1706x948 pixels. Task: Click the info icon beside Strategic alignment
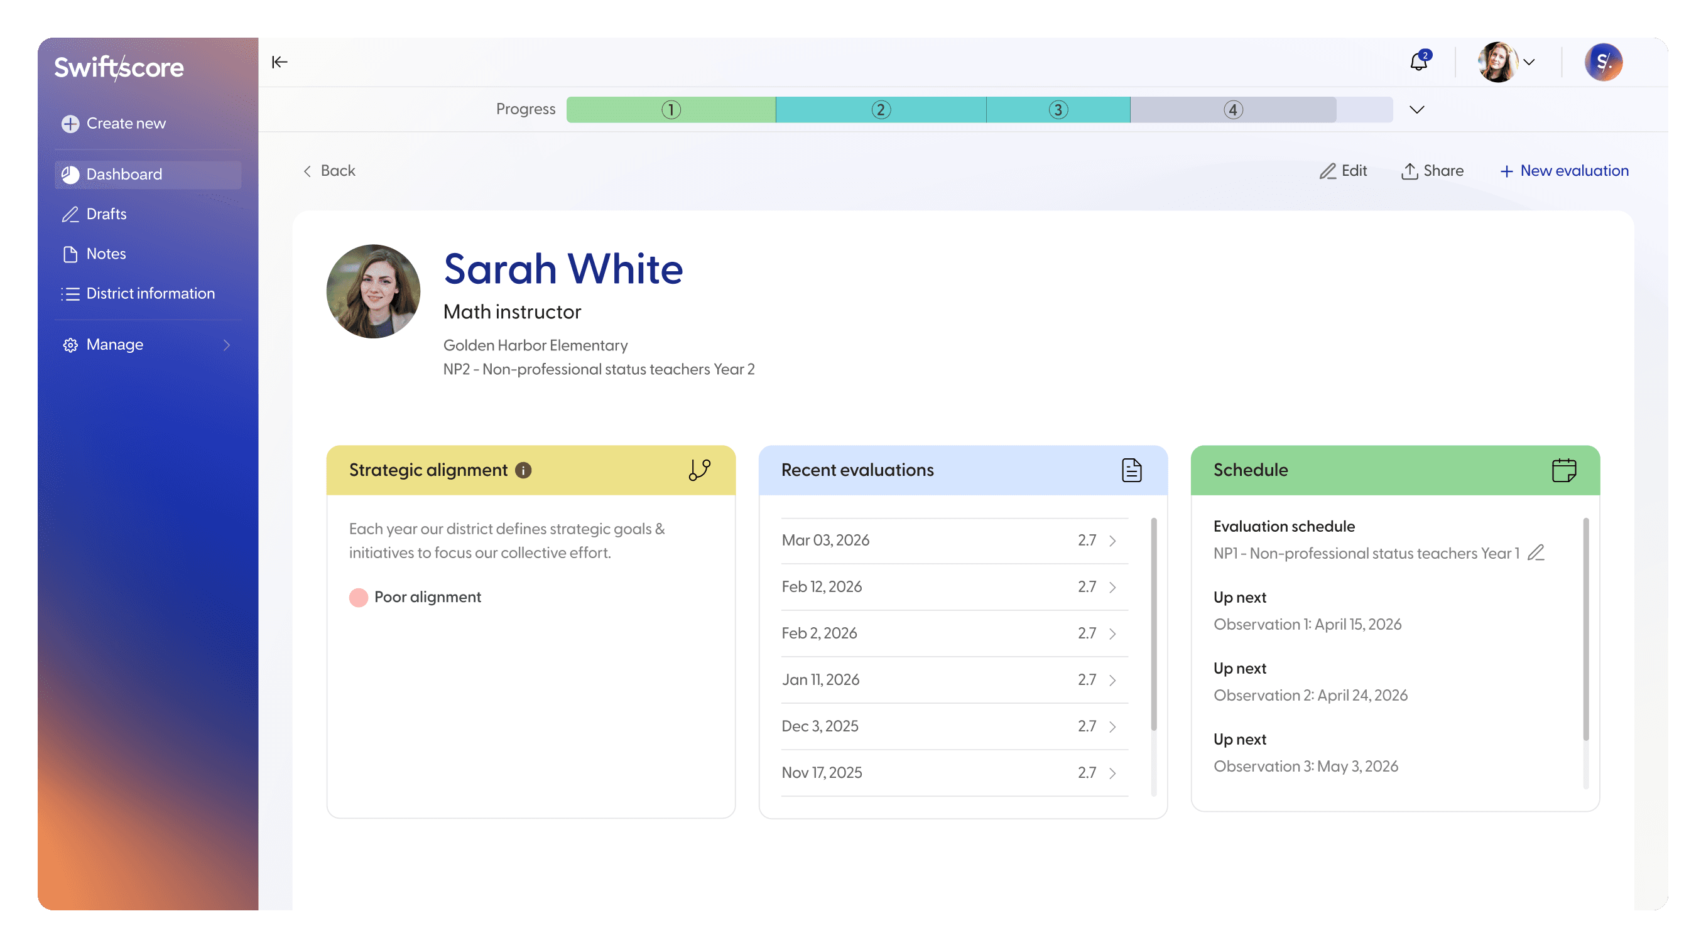tap(523, 470)
